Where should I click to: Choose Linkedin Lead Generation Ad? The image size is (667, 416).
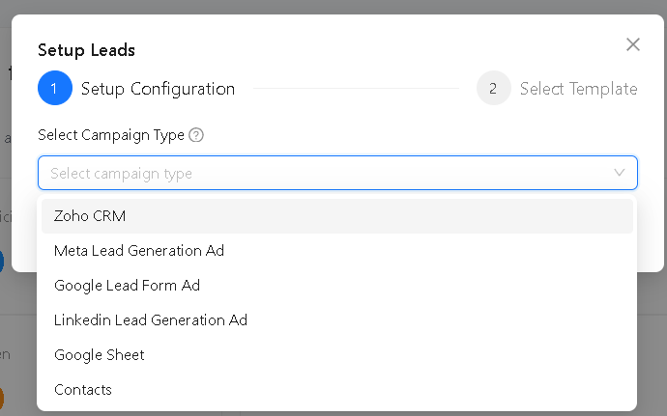[337, 320]
